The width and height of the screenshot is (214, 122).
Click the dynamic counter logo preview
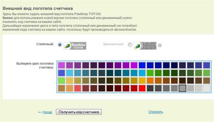tap(145, 45)
